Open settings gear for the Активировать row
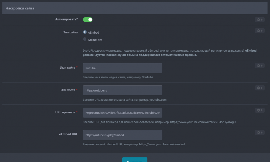This screenshot has height=162, width=270. pyautogui.click(x=259, y=20)
